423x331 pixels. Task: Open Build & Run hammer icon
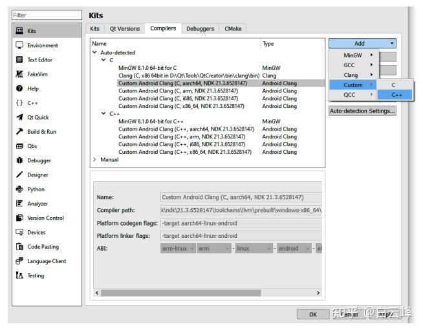click(19, 131)
